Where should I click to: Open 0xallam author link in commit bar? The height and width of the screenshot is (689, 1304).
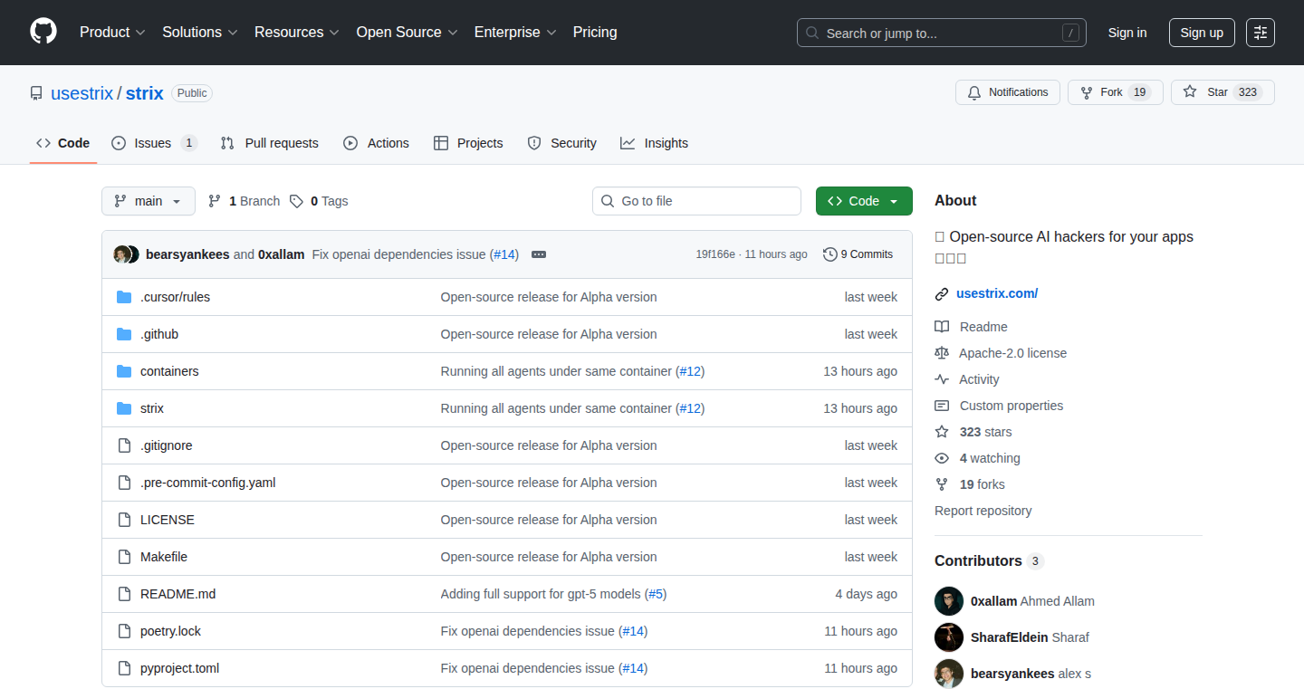click(x=281, y=254)
